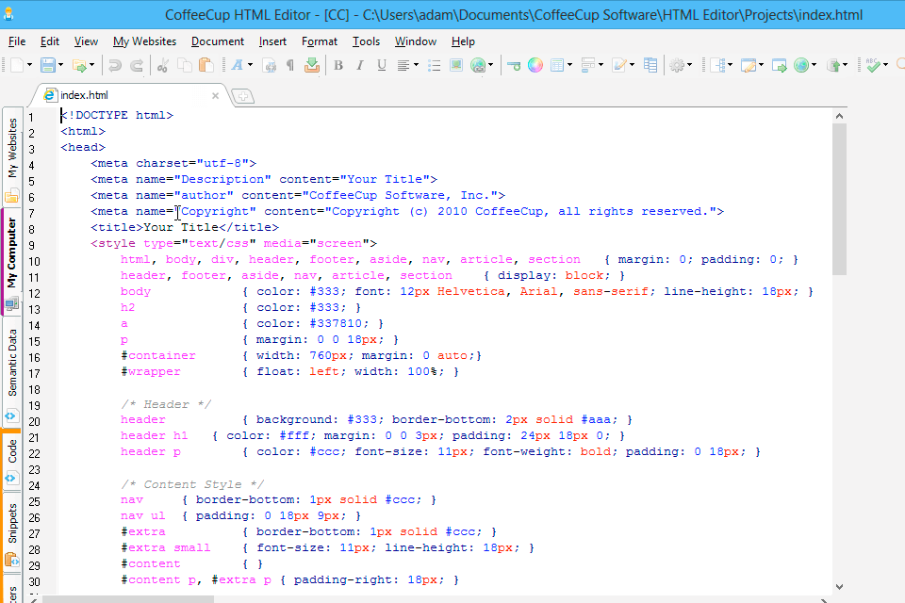Click the window with green arrow icon
This screenshot has height=603, width=905.
pos(780,65)
